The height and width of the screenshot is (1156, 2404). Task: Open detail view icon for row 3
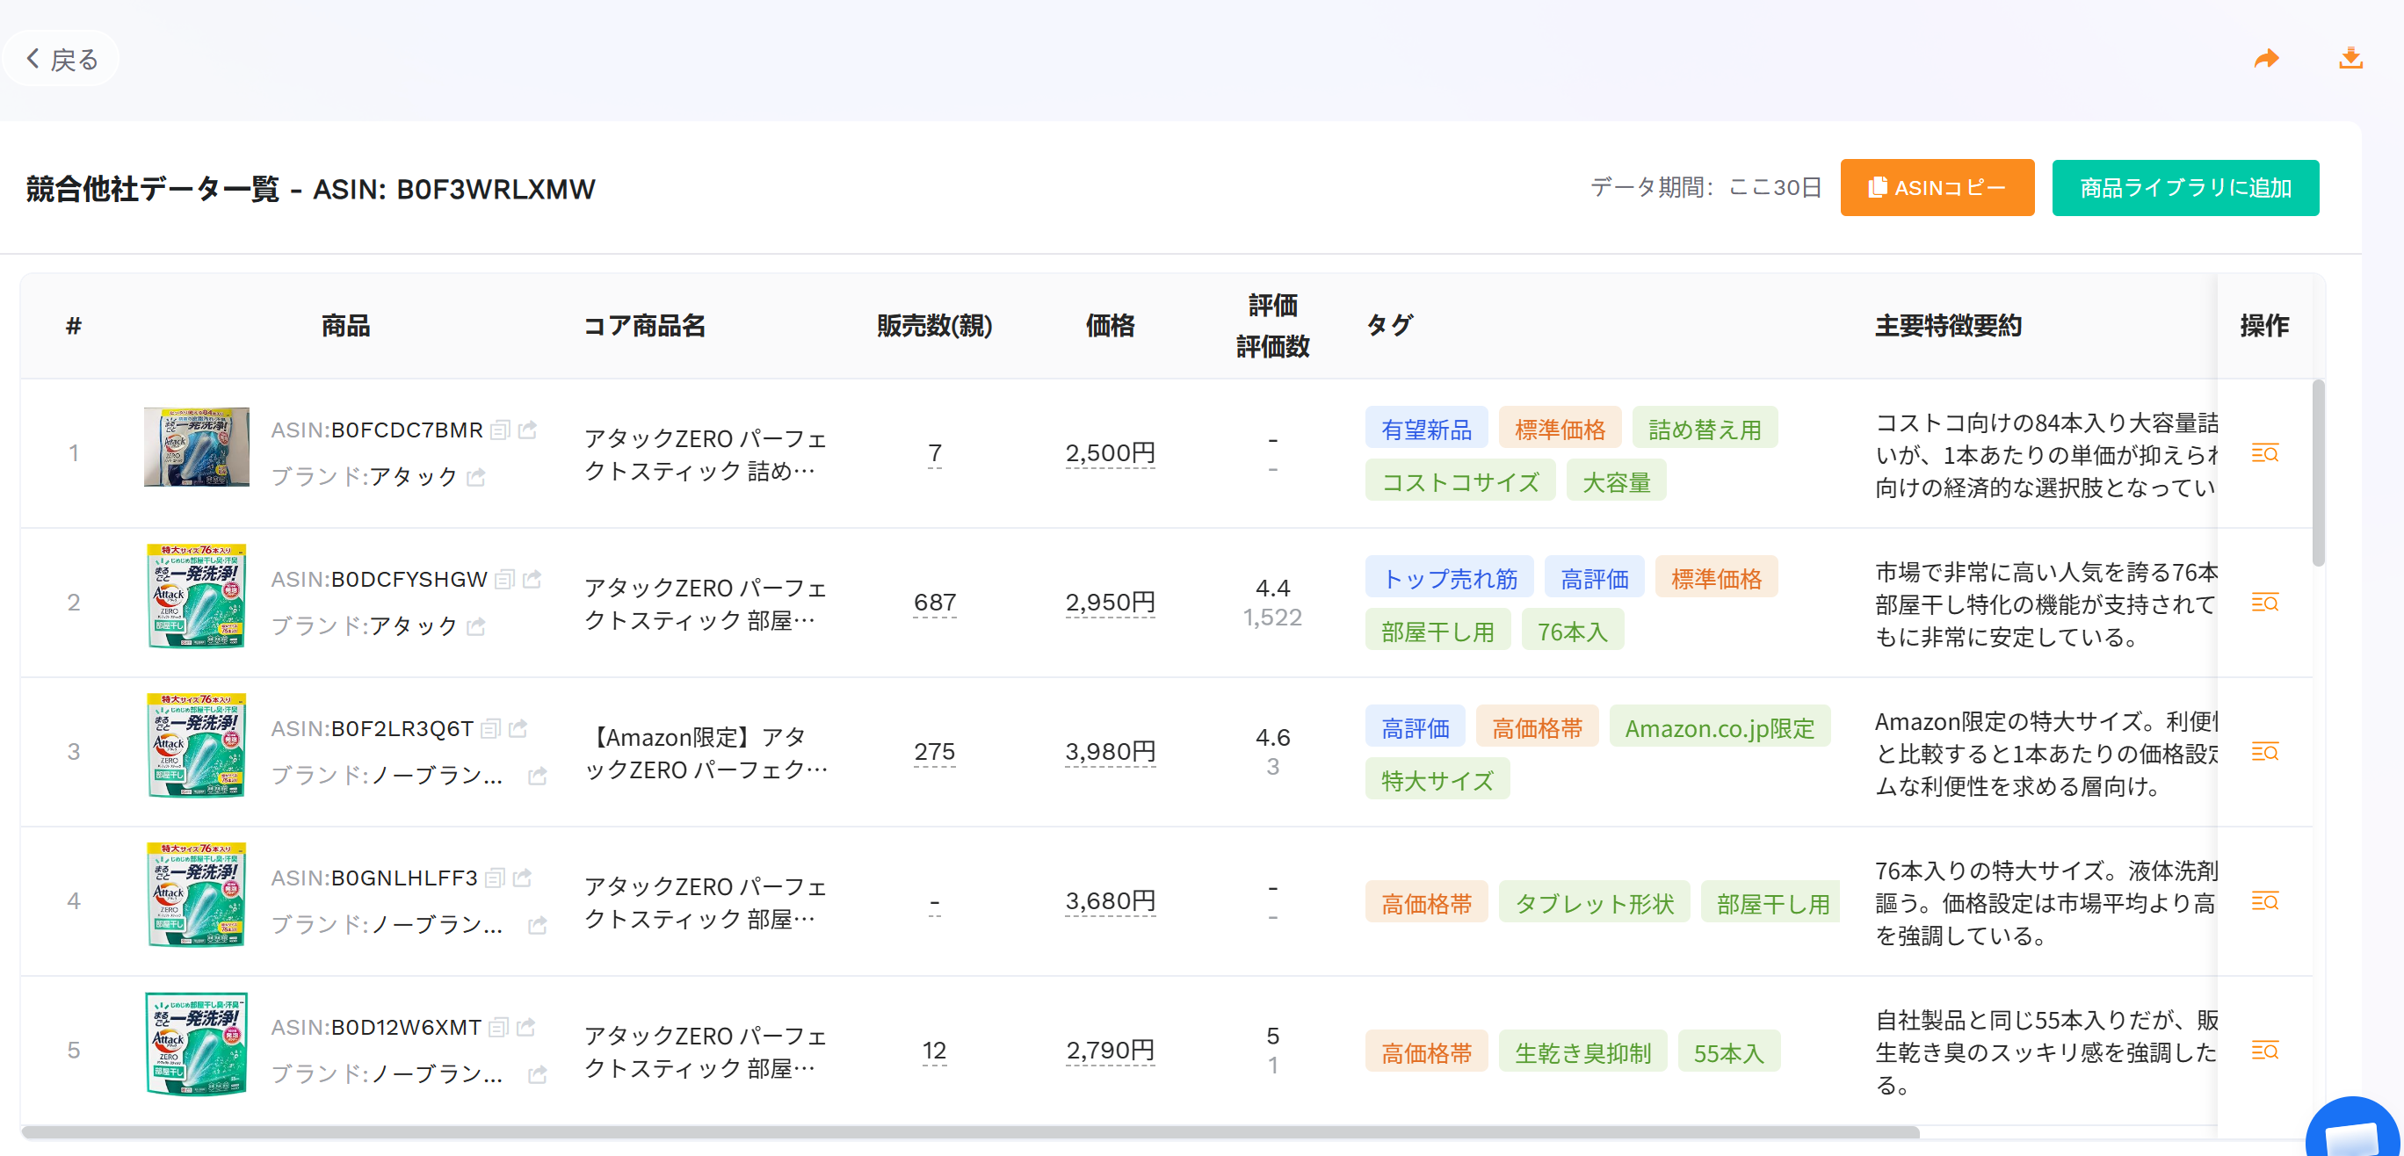[2264, 752]
